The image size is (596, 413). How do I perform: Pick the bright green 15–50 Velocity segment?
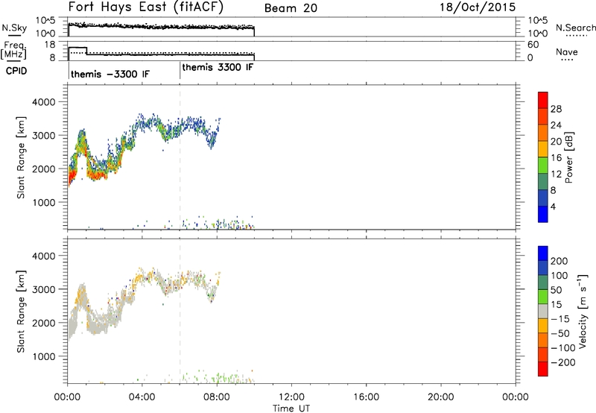click(543, 297)
